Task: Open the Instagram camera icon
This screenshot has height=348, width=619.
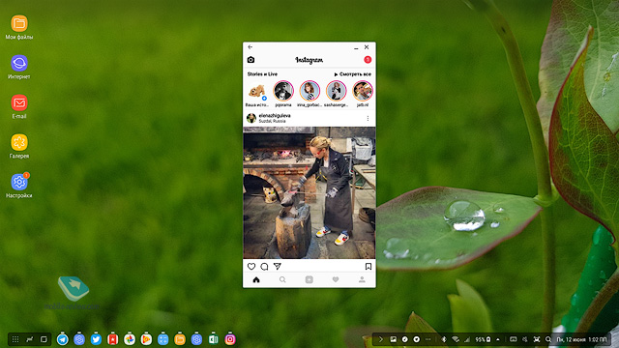Action: 251,60
